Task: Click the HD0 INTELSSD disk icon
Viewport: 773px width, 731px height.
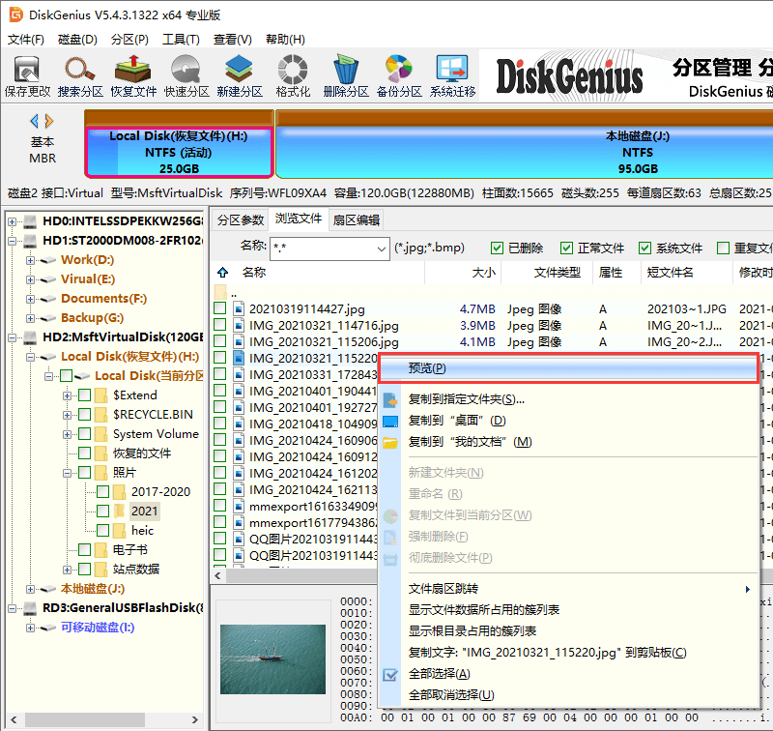Action: [x=31, y=221]
